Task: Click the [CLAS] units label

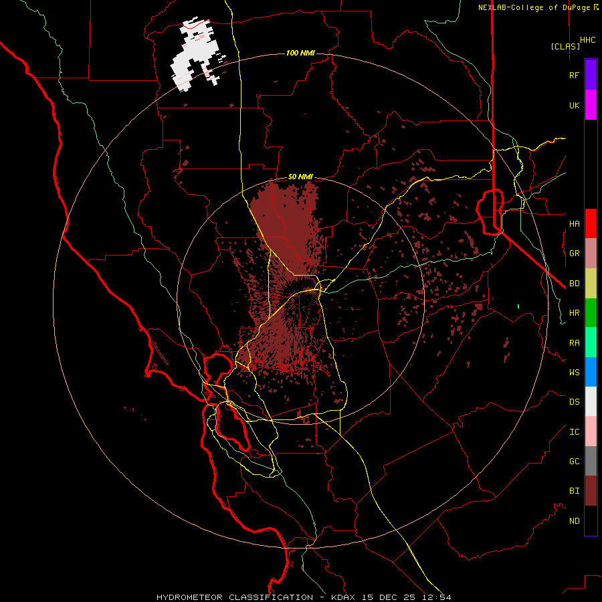Action: [x=565, y=46]
